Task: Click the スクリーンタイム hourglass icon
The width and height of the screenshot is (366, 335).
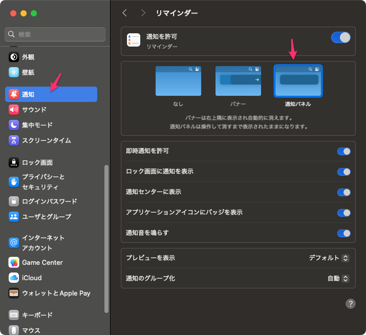Action: 14,140
